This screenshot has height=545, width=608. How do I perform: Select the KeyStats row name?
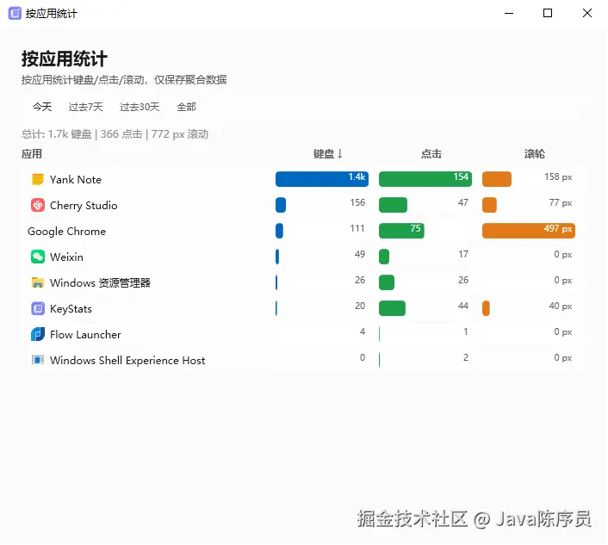(71, 309)
